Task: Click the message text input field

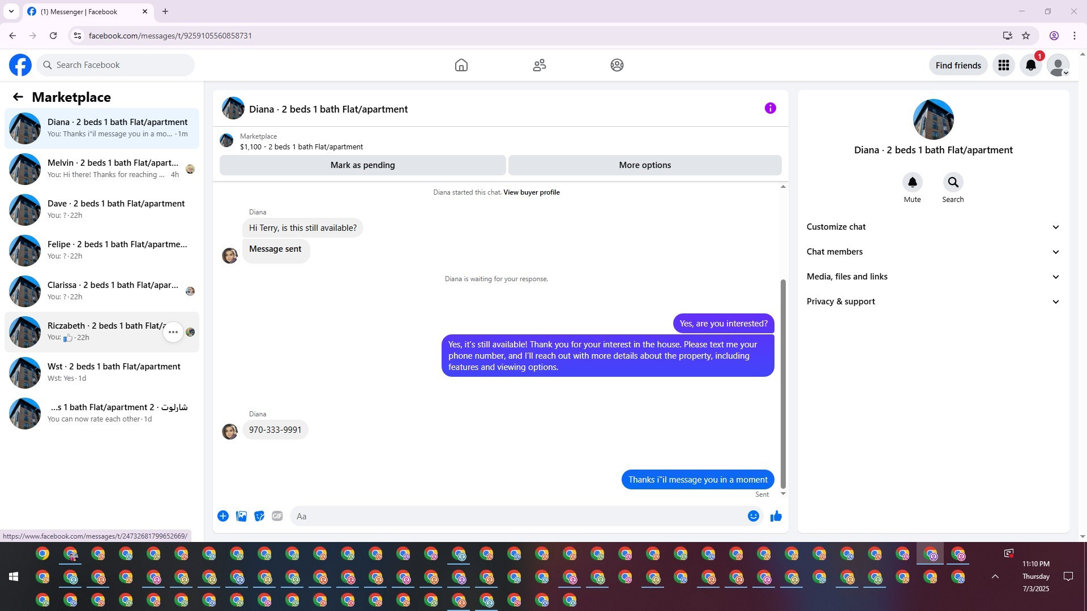Action: [x=518, y=516]
